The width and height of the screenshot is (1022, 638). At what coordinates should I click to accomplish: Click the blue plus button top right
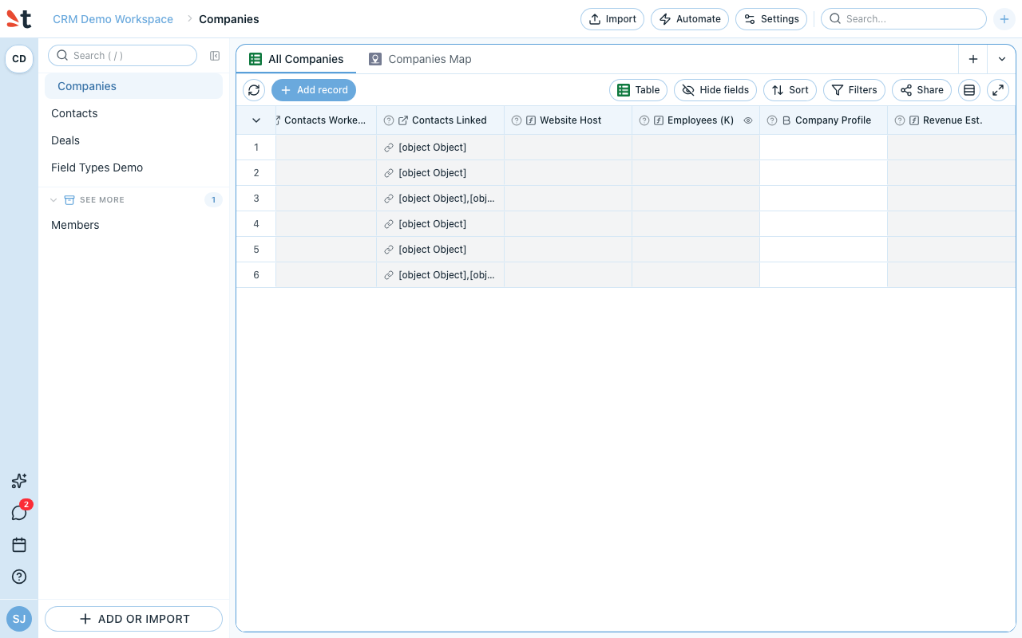click(x=1004, y=19)
